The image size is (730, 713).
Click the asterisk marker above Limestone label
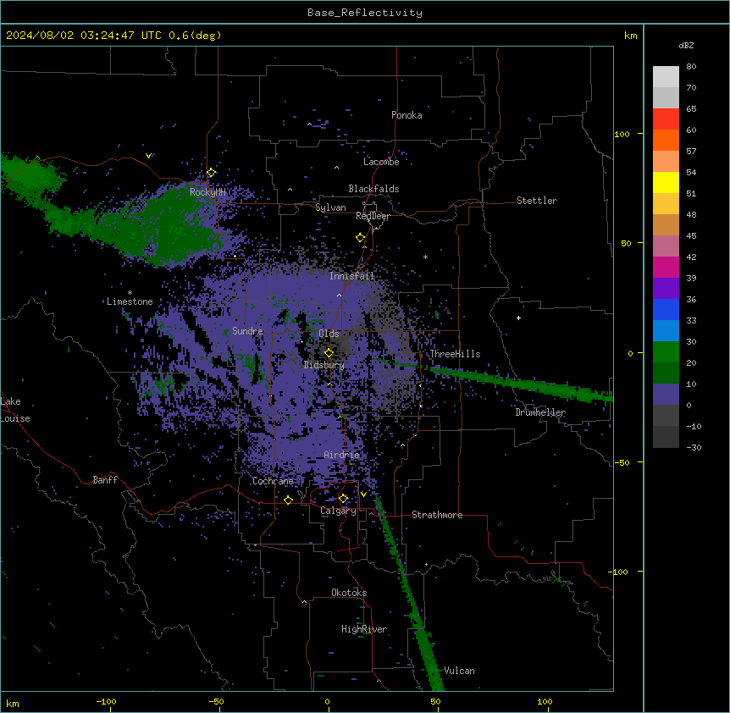(x=130, y=293)
